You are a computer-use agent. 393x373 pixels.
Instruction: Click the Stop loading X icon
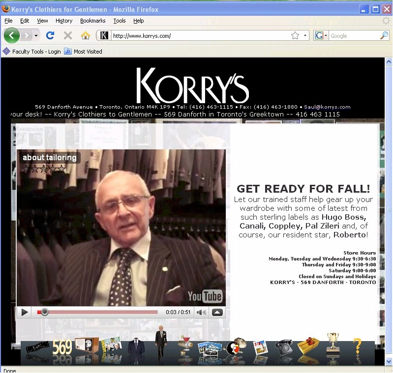(x=68, y=35)
